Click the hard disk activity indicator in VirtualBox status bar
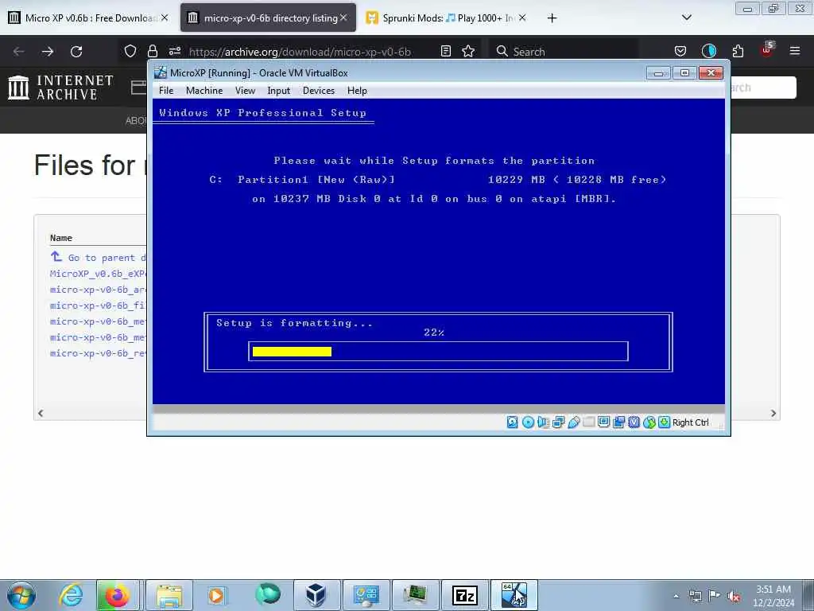814x611 pixels. tap(513, 422)
